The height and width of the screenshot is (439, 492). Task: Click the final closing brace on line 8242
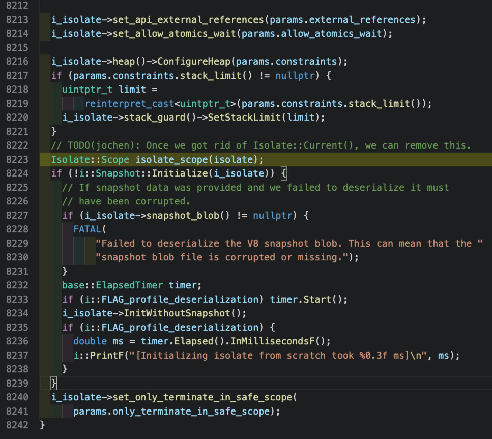(x=42, y=425)
